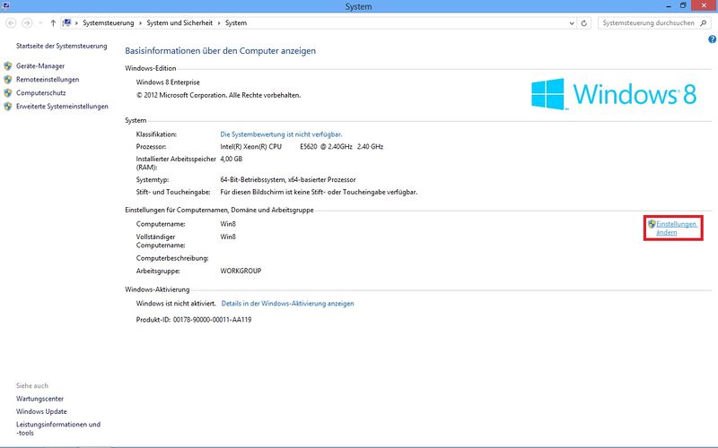Click System und Sicherheit breadcrumb
718x448 pixels.
pyautogui.click(x=179, y=23)
